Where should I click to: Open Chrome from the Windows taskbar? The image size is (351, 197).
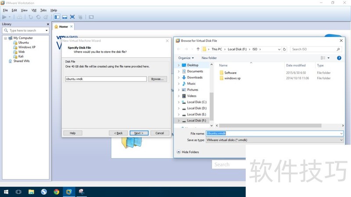pyautogui.click(x=57, y=192)
